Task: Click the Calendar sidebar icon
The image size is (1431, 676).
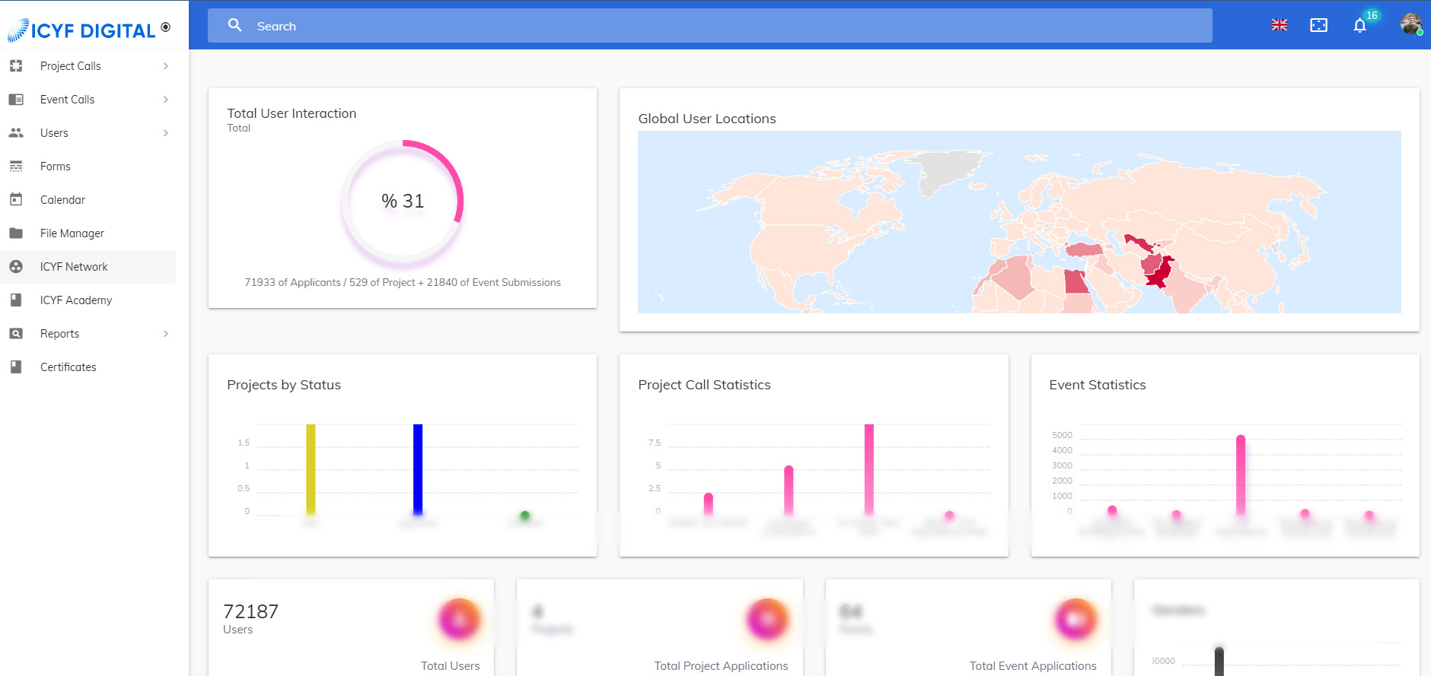Action: 16,200
